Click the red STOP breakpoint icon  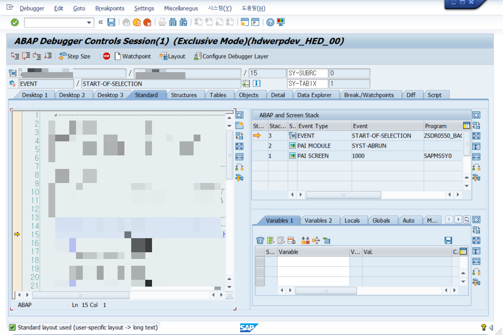pyautogui.click(x=107, y=56)
